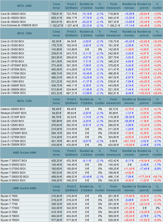Click the Core i9-10900X BOX row name
Screen dimensions: 163x222
[x=13, y=14]
